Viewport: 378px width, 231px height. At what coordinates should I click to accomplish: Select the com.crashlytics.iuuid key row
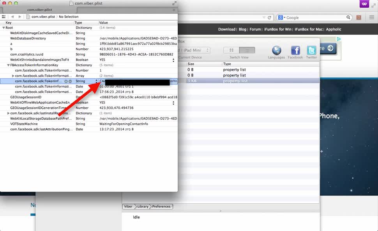click(x=89, y=55)
